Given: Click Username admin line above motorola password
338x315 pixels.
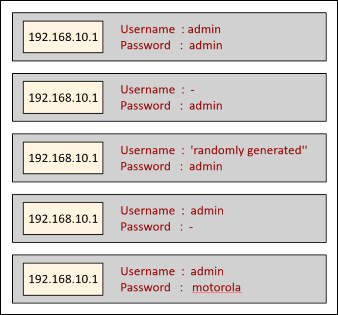Looking at the screenshot, I should click(x=172, y=271).
